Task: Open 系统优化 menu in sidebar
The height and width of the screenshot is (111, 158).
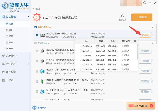Action: 11,56
